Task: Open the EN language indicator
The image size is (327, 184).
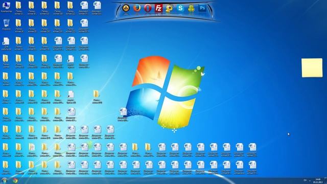Action: [305, 180]
